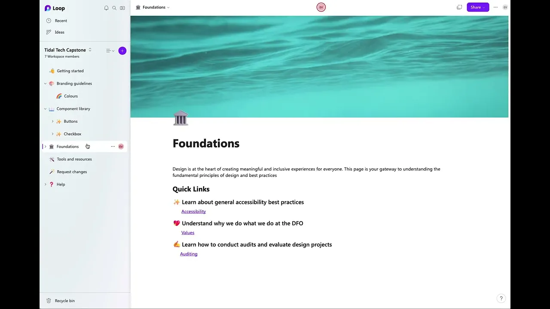The width and height of the screenshot is (550, 309).
Task: Open the Accessibility link
Action: (193, 212)
